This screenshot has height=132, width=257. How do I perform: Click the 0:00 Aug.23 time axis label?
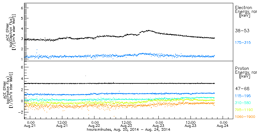pos(159,124)
